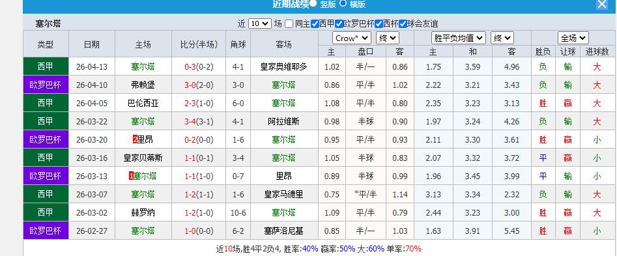
Task: Click the 角球 column header
Action: pos(238,44)
